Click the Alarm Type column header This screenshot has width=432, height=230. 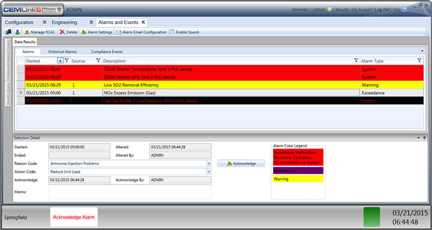[373, 61]
